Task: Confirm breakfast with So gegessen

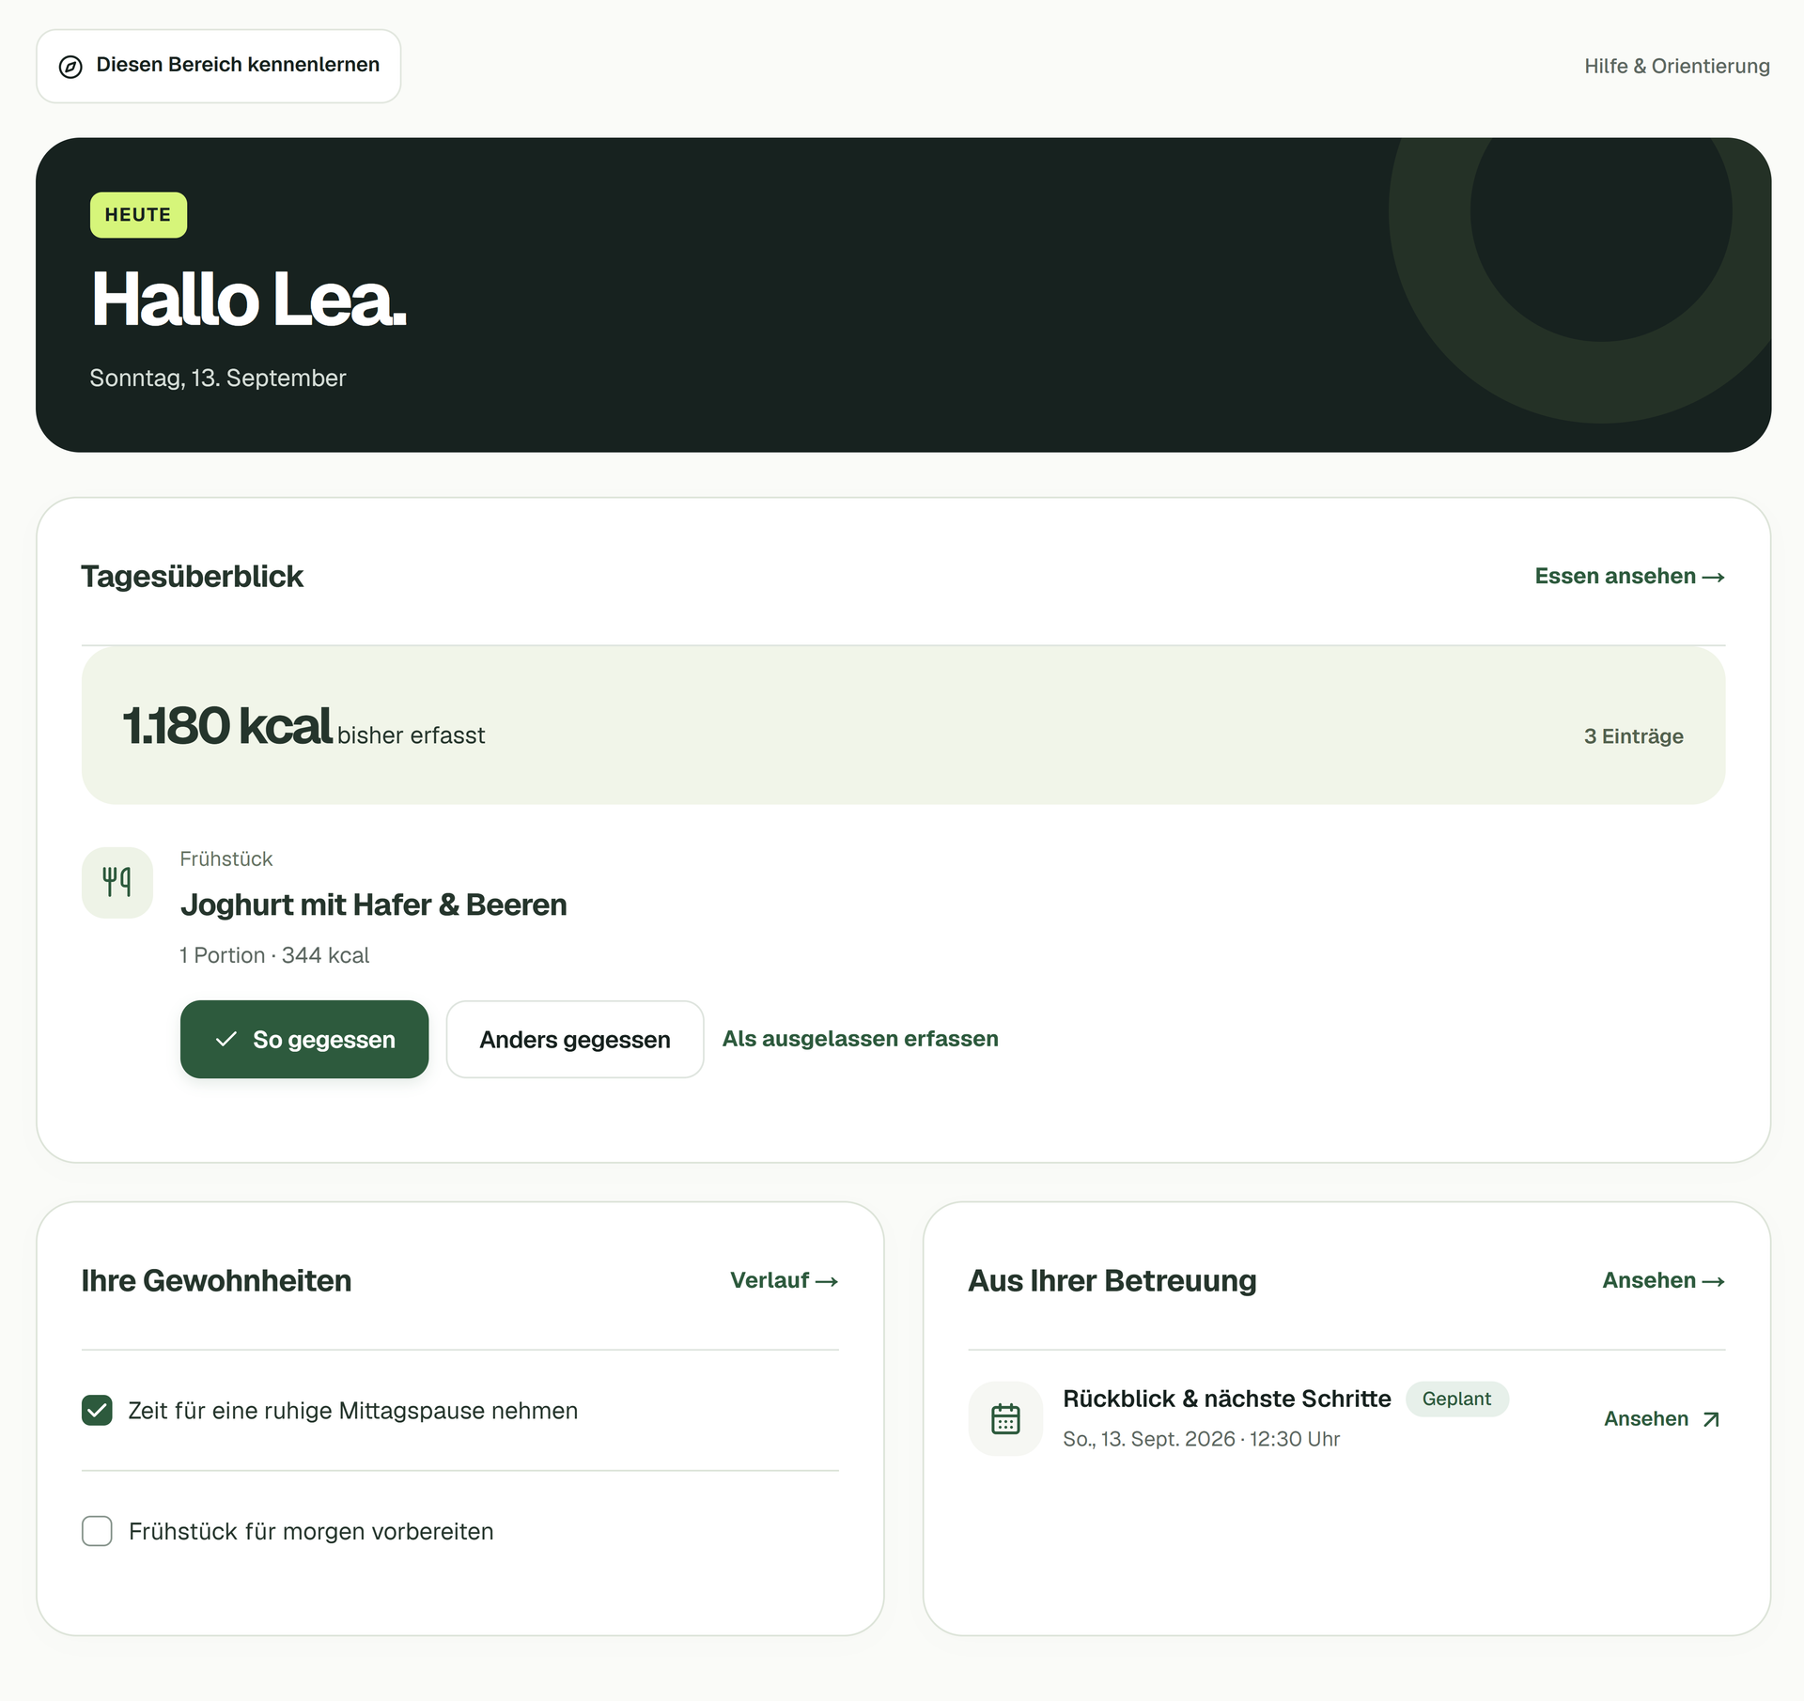Action: click(x=304, y=1039)
